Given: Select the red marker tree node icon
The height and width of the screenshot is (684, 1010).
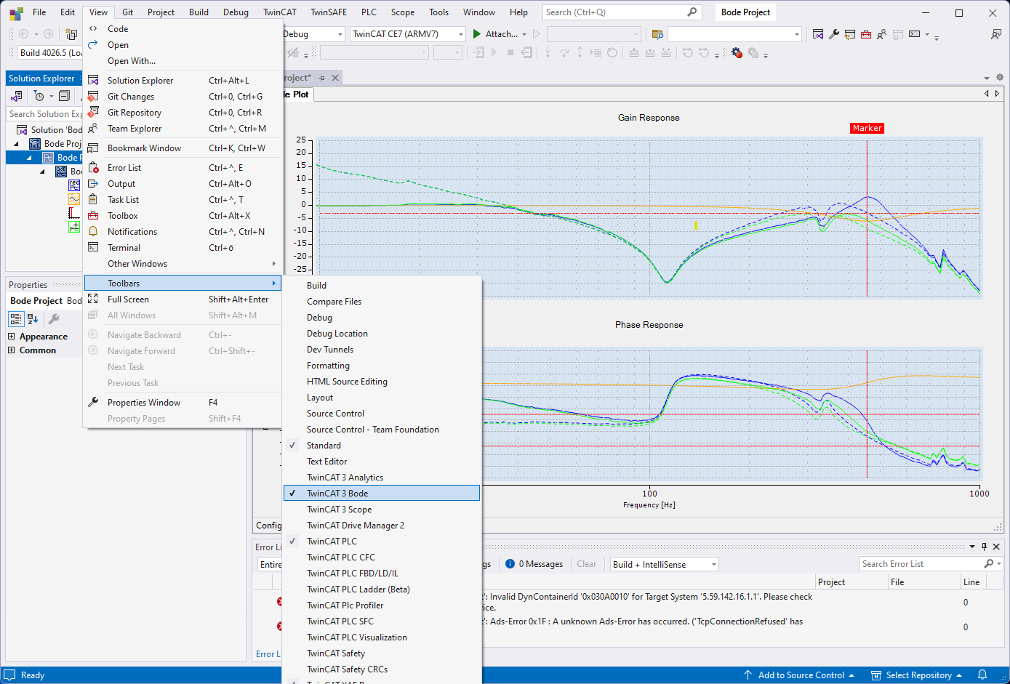Looking at the screenshot, I should pyautogui.click(x=74, y=213).
